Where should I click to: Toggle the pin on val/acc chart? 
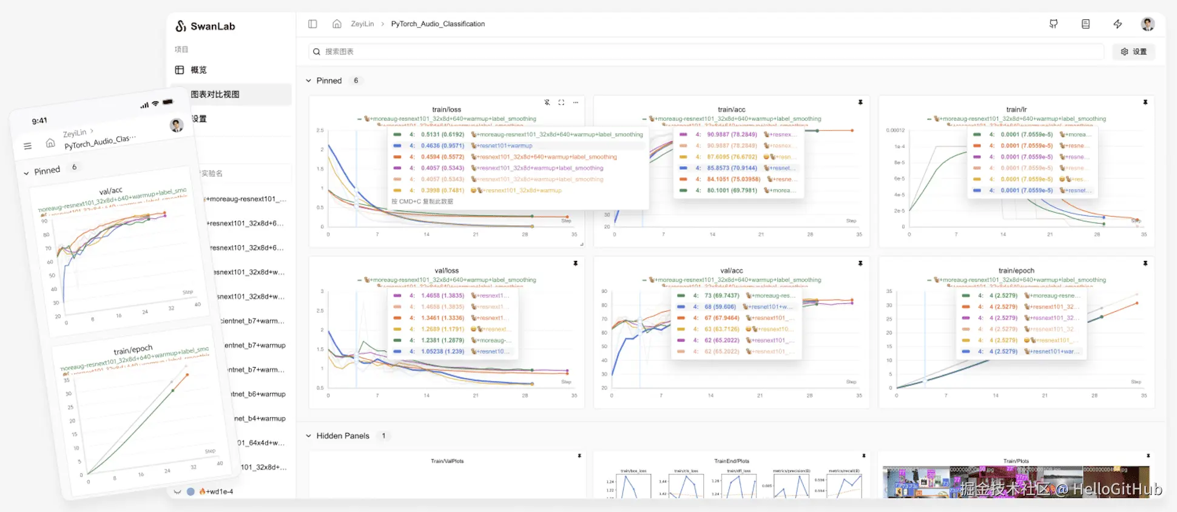(x=860, y=263)
